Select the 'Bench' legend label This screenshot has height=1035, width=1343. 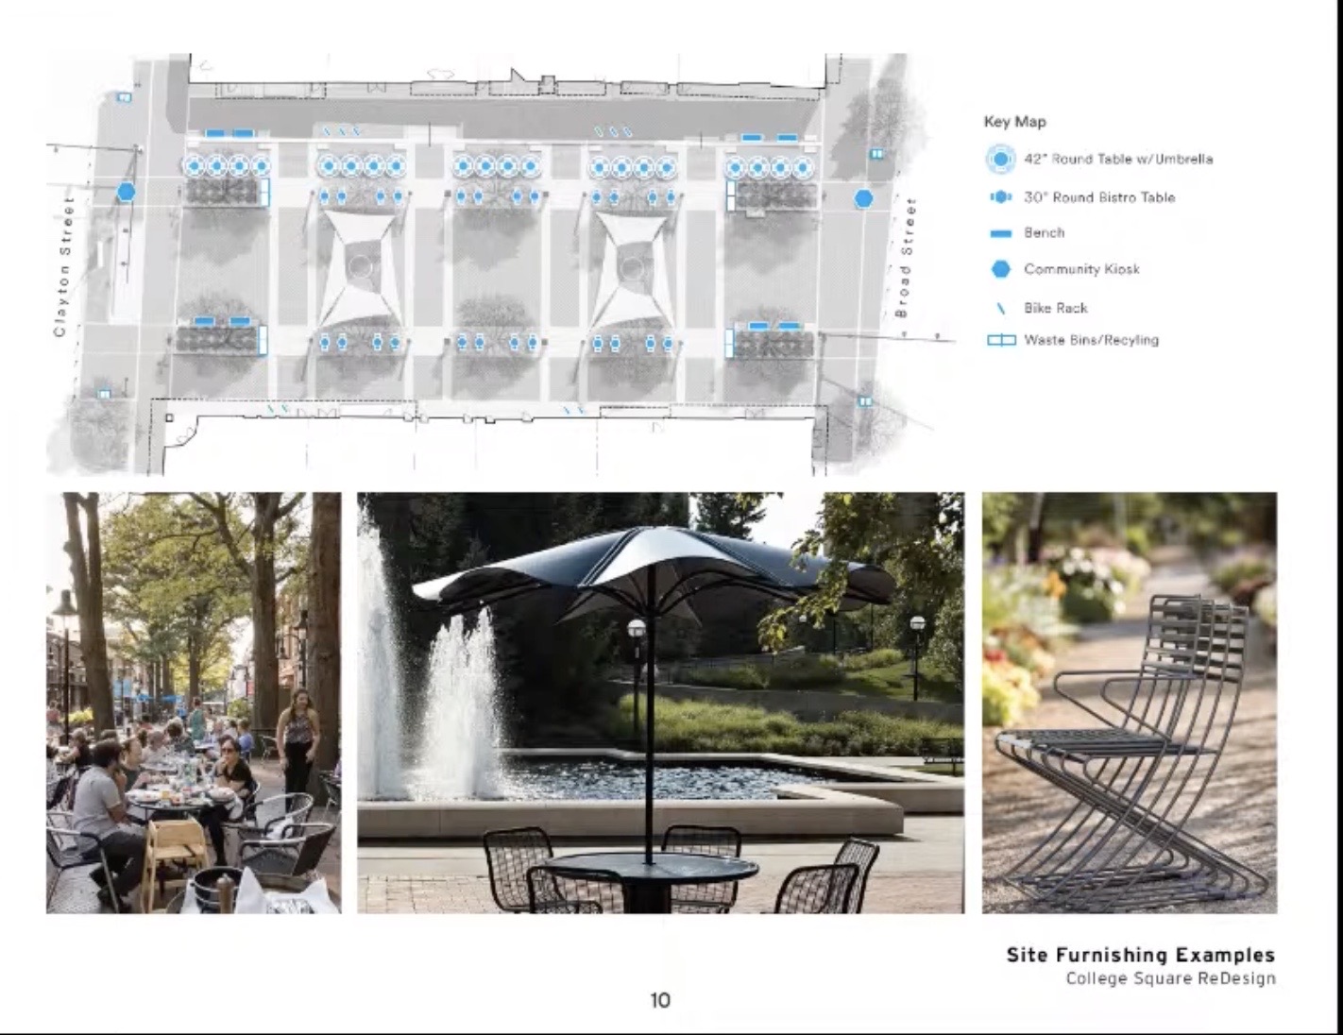1044,232
